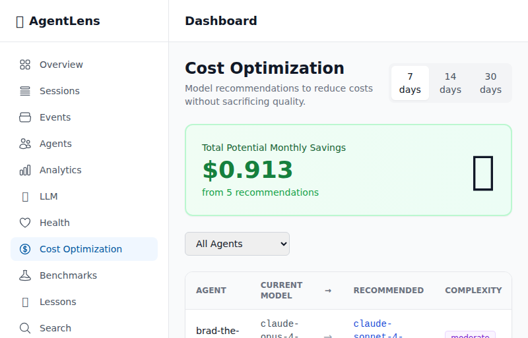Image resolution: width=528 pixels, height=338 pixels.
Task: Open the All Agents dropdown
Action: (237, 244)
